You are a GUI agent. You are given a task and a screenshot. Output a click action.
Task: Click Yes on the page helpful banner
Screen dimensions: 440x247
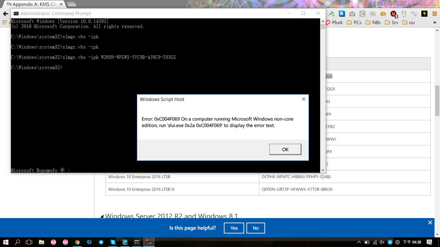[234, 228]
